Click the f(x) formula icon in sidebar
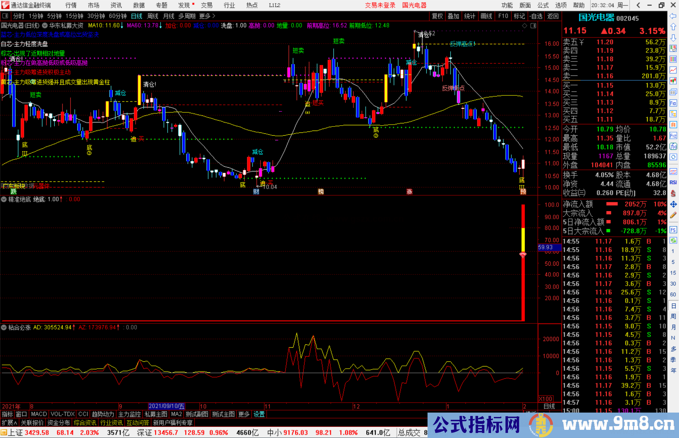 [673, 146]
